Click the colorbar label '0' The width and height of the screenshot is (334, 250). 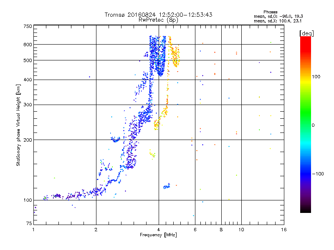pos(313,125)
